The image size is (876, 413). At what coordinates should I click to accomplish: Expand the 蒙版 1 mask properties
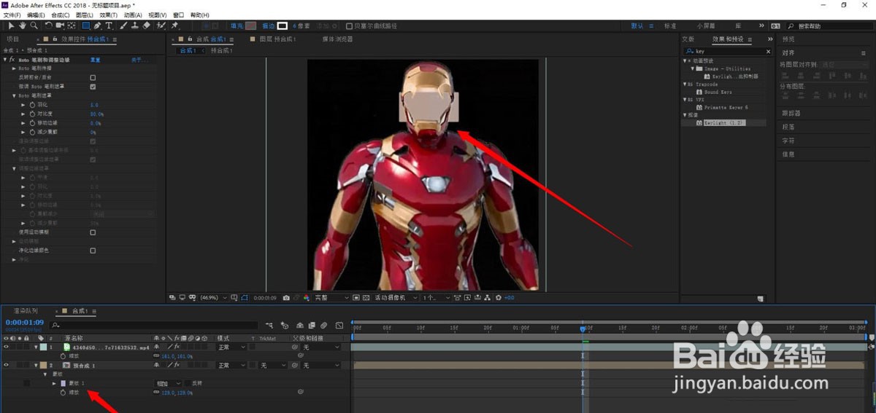pyautogui.click(x=53, y=383)
